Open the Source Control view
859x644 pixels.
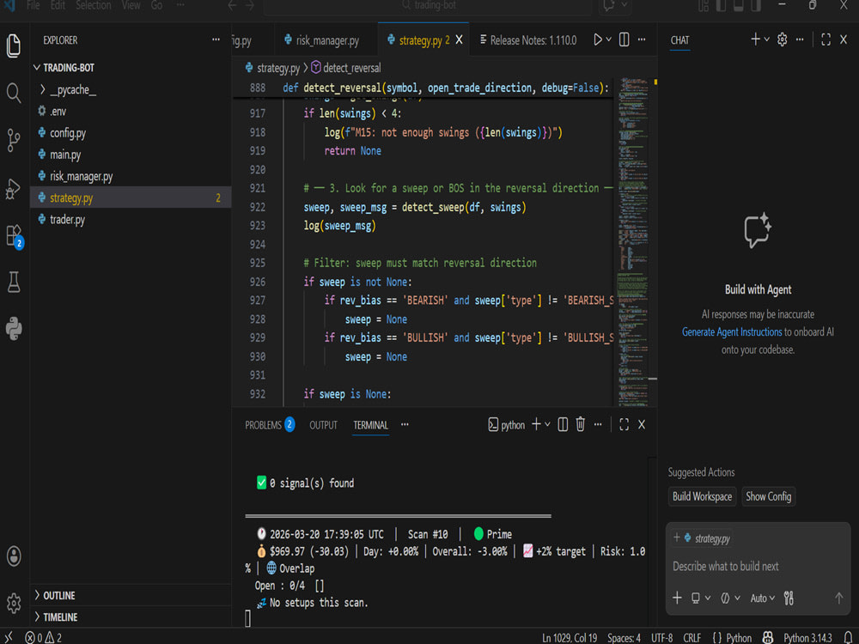tap(14, 140)
